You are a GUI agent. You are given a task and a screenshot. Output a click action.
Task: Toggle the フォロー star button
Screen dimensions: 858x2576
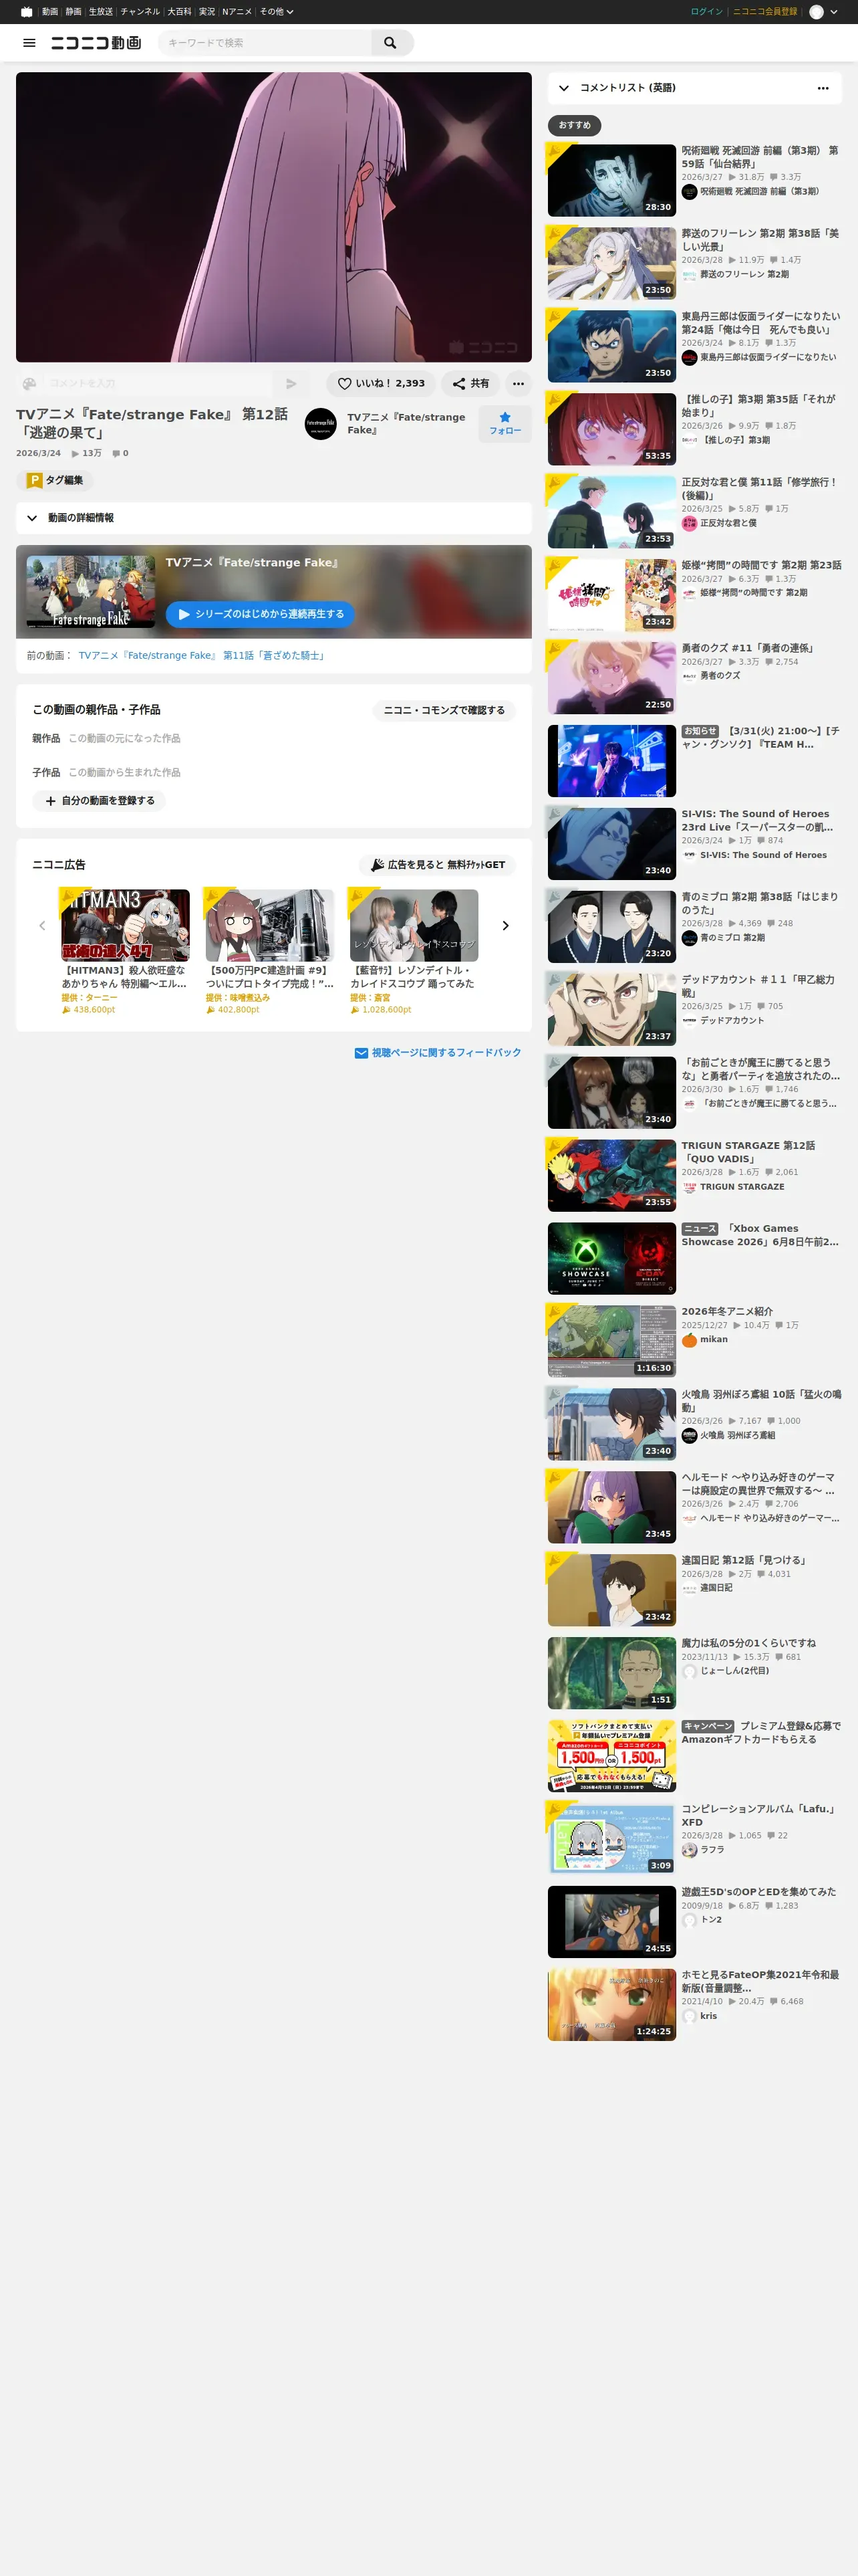click(505, 423)
